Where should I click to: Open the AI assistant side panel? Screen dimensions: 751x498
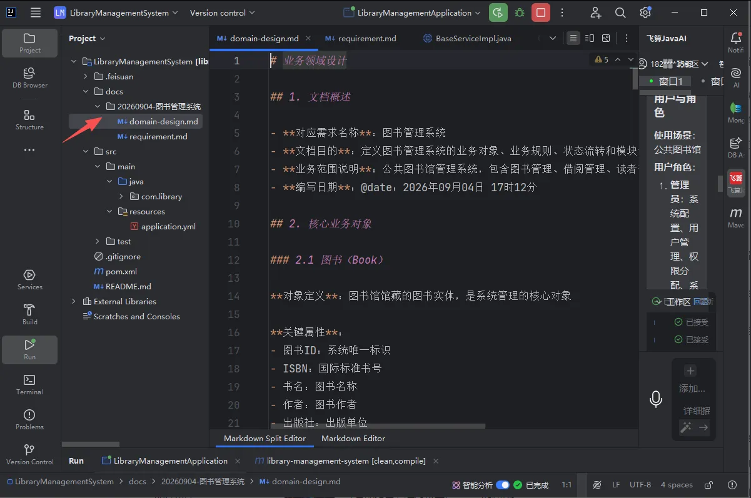[x=736, y=77]
